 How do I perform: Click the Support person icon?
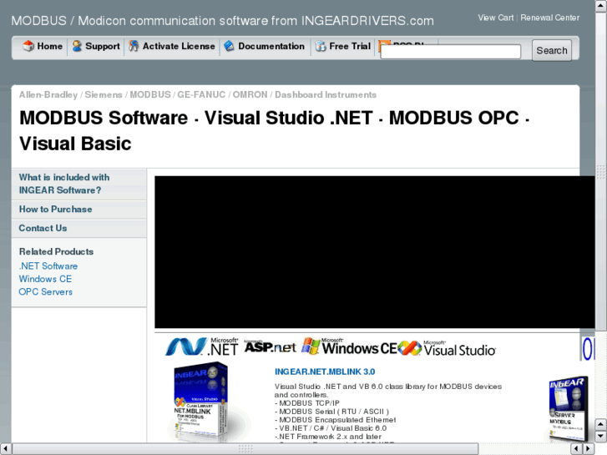[x=77, y=46]
